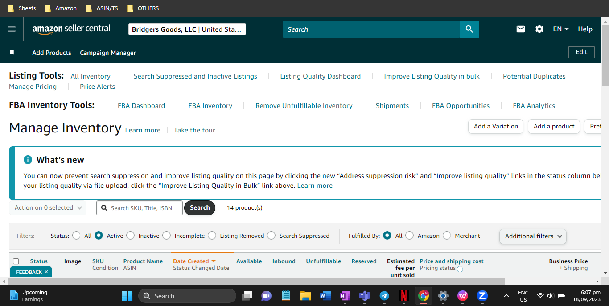Open the ASIN/TS bookmark folder
609x306 pixels.
coord(102,8)
